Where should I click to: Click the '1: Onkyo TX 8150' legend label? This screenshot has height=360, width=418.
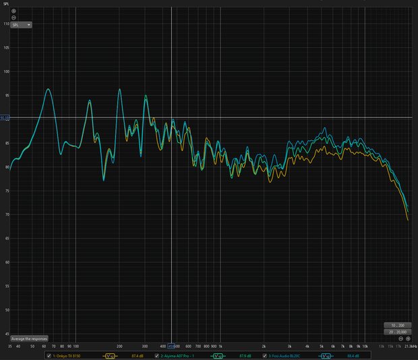coord(66,356)
